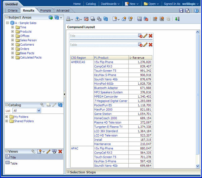Click the Print this analysis icon
The image size is (202, 178).
(x=68, y=19)
